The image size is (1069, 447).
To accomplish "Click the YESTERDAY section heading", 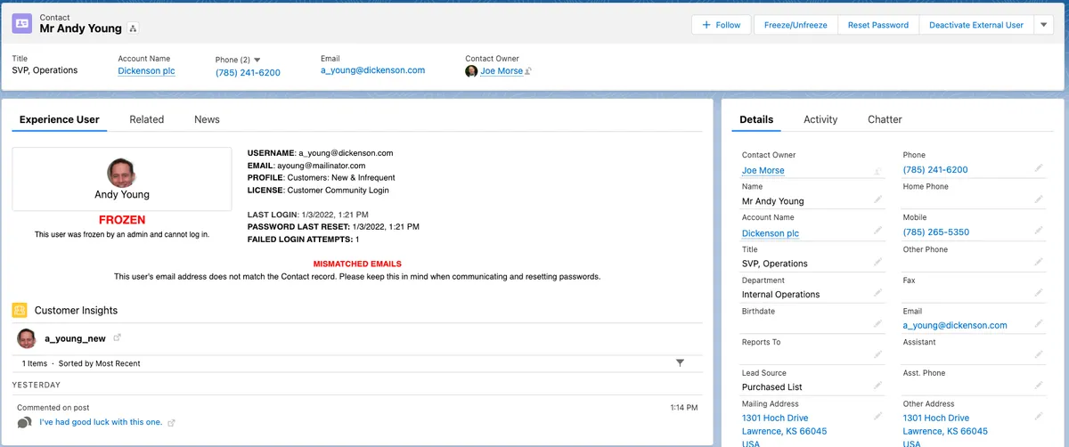I will pyautogui.click(x=37, y=385).
